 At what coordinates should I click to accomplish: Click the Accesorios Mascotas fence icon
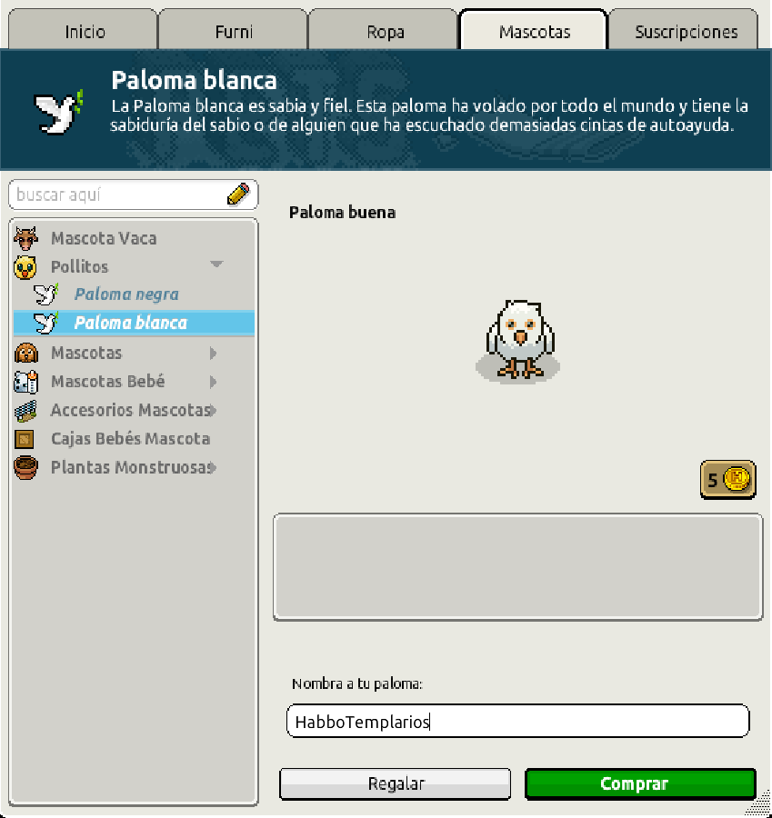[x=25, y=411]
